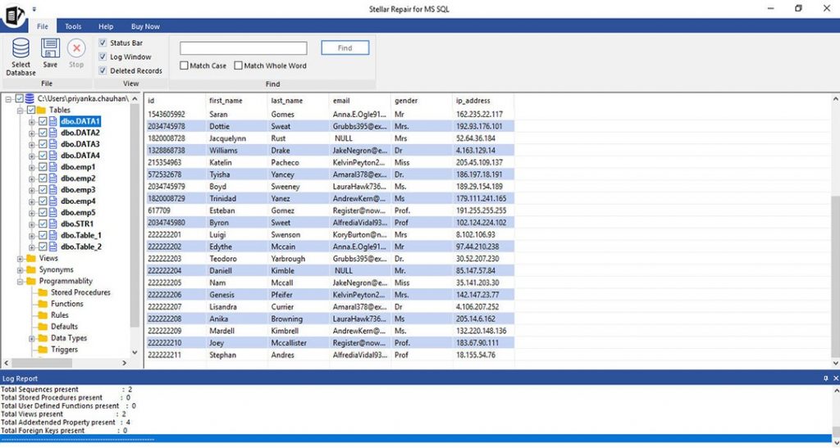Click the Stellar app logo icon
The height and width of the screenshot is (448, 840).
pyautogui.click(x=12, y=16)
